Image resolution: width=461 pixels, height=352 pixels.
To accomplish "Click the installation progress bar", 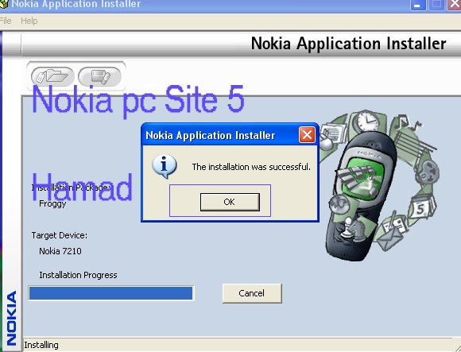I will pyautogui.click(x=111, y=293).
